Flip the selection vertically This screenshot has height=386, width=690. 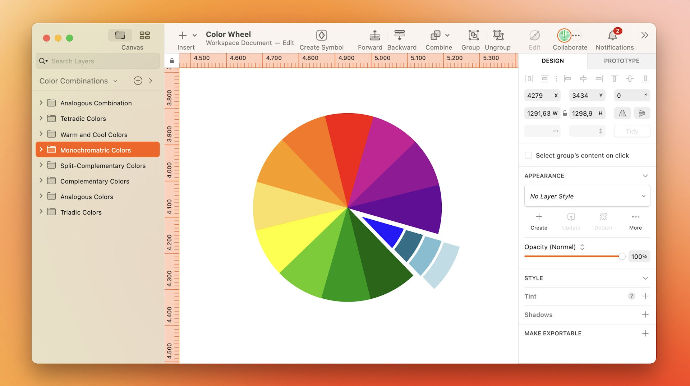point(642,113)
